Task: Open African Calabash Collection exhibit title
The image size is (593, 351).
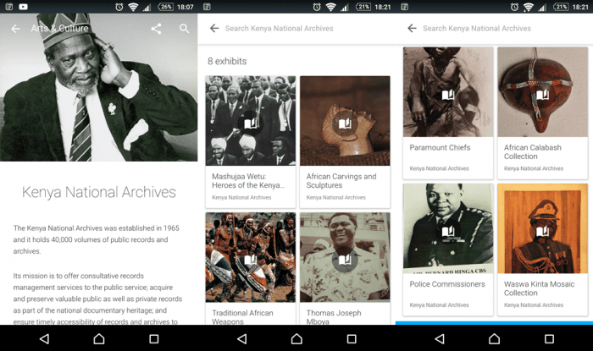Action: coord(533,151)
